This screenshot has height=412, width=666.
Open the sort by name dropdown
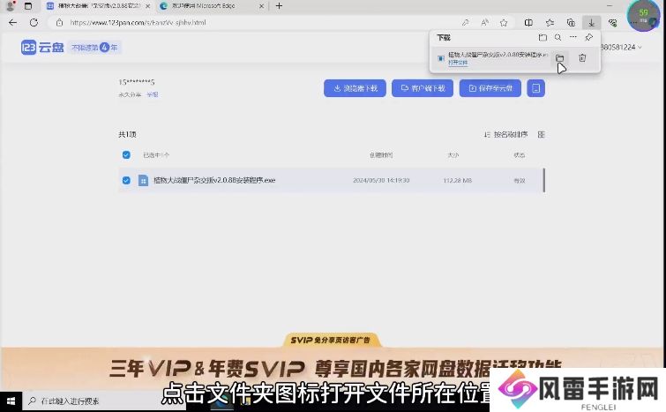[x=506, y=135]
